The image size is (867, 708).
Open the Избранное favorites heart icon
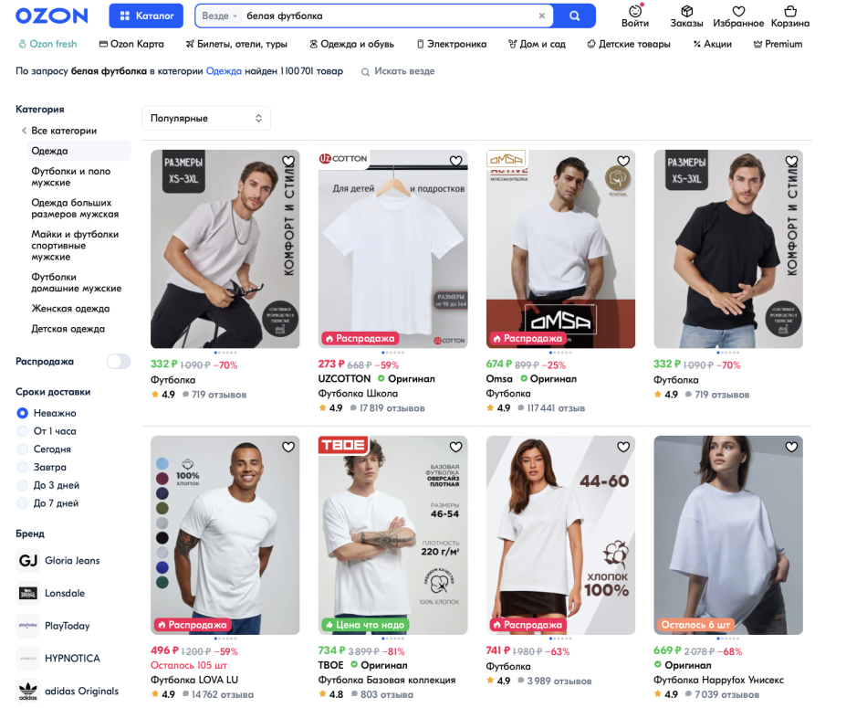[738, 16]
